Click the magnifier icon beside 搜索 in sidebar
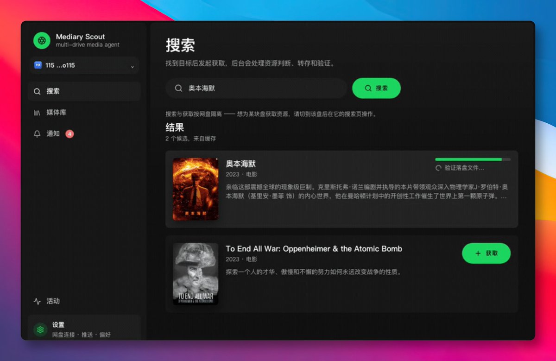The image size is (556, 361). coord(37,91)
